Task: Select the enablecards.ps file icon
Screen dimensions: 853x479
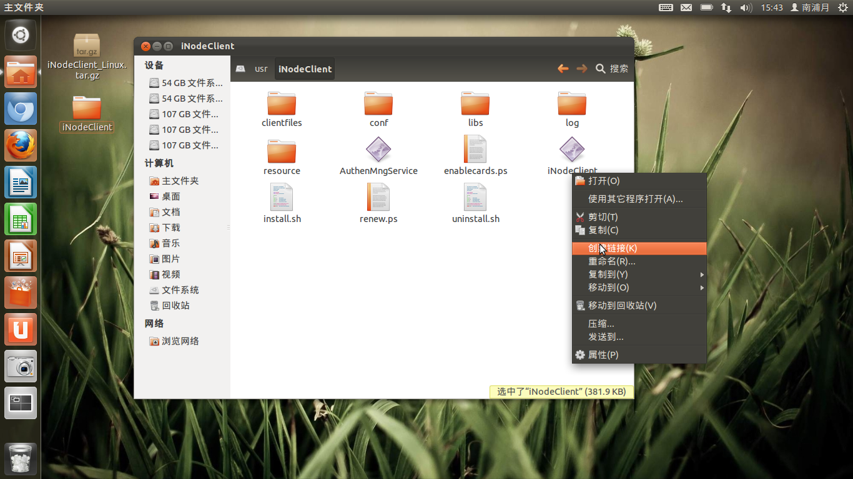Action: click(475, 149)
